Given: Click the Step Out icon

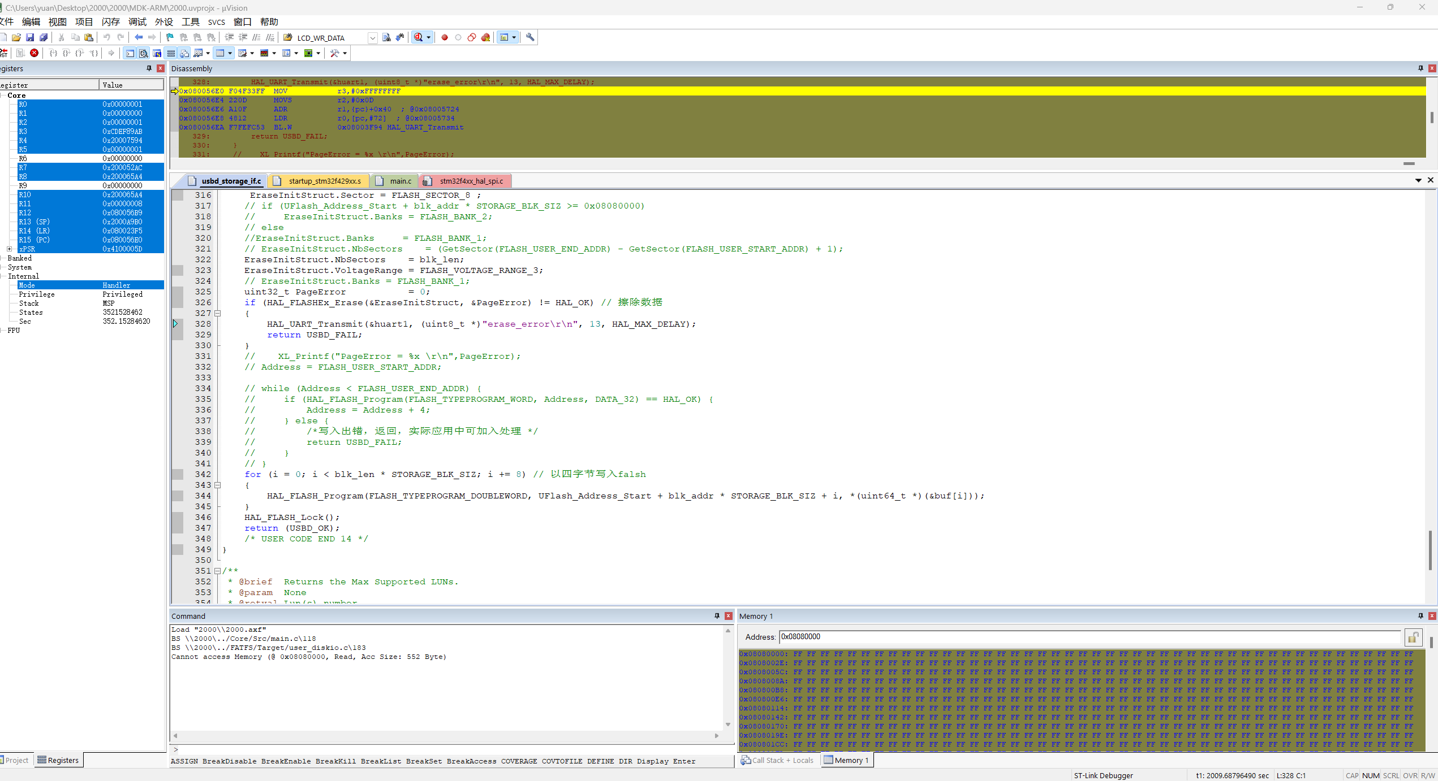Looking at the screenshot, I should (80, 53).
